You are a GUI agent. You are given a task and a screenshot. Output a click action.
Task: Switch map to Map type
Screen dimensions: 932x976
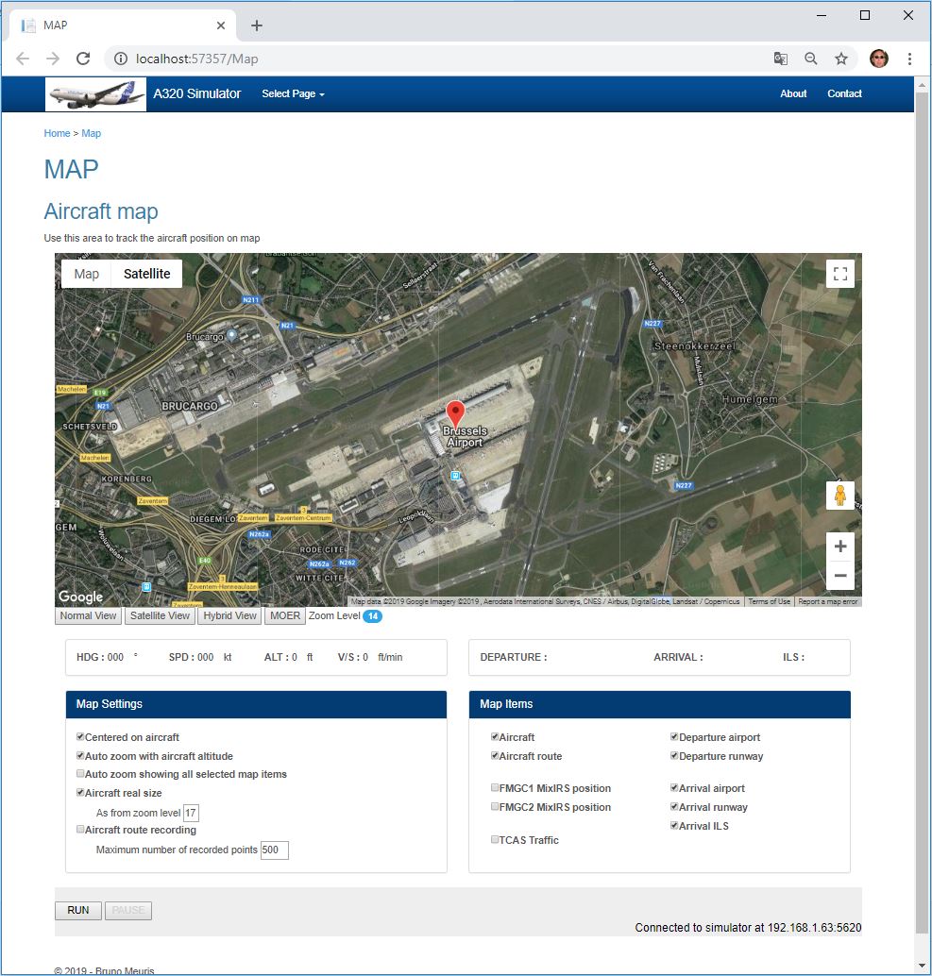86,274
